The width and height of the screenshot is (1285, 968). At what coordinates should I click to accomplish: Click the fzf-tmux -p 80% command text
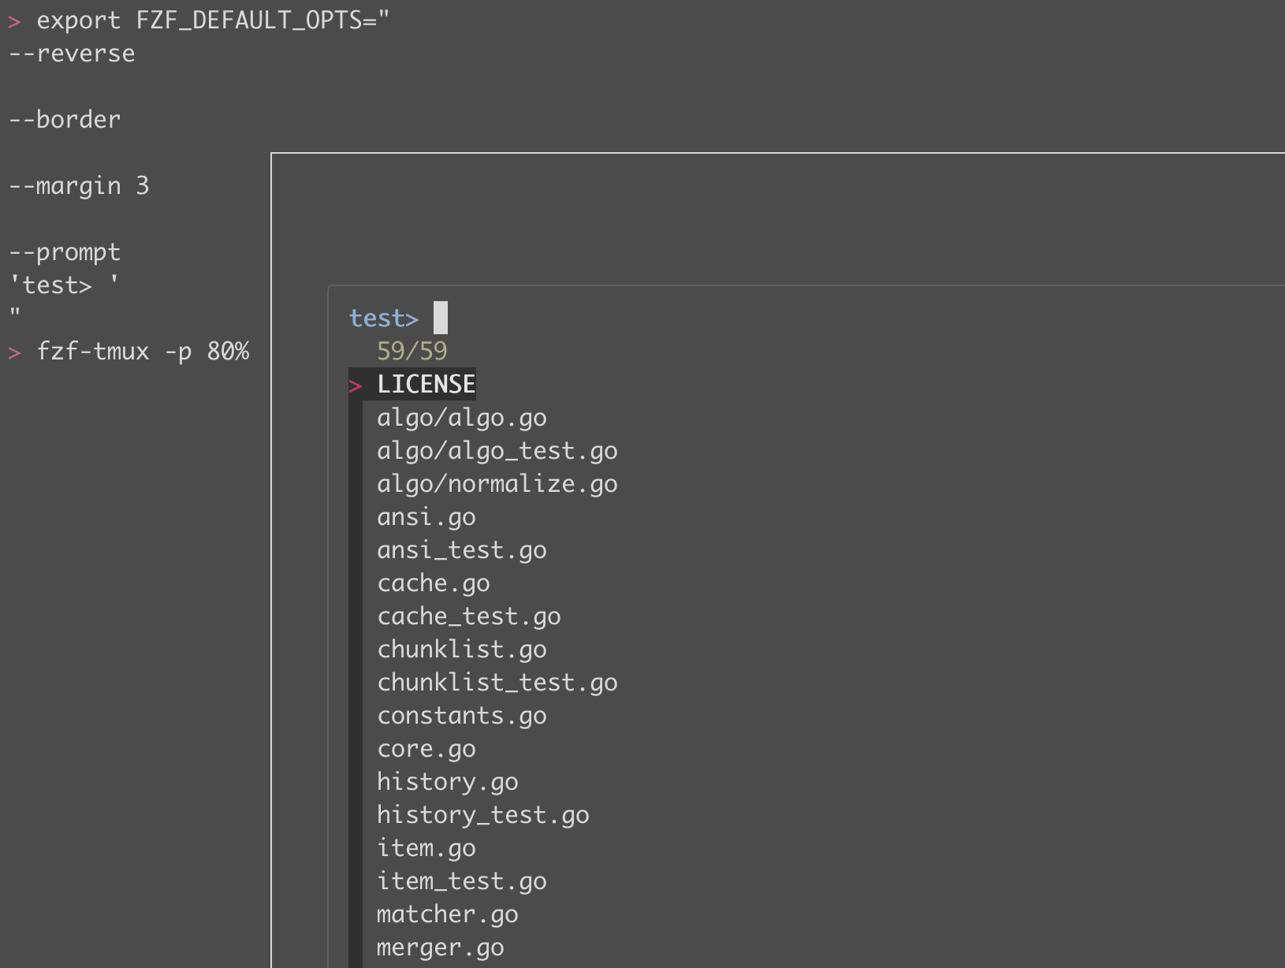(146, 351)
